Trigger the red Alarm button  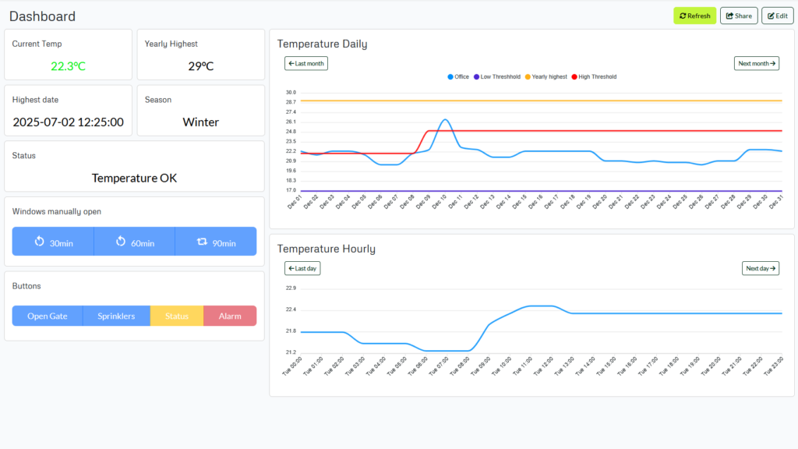pos(230,316)
